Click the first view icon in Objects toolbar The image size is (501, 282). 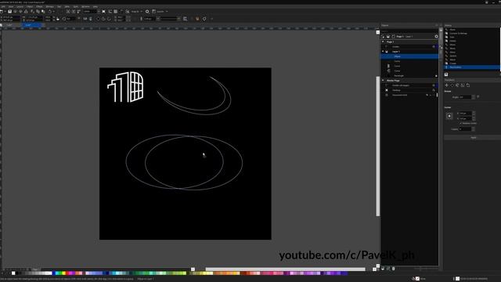point(383,37)
